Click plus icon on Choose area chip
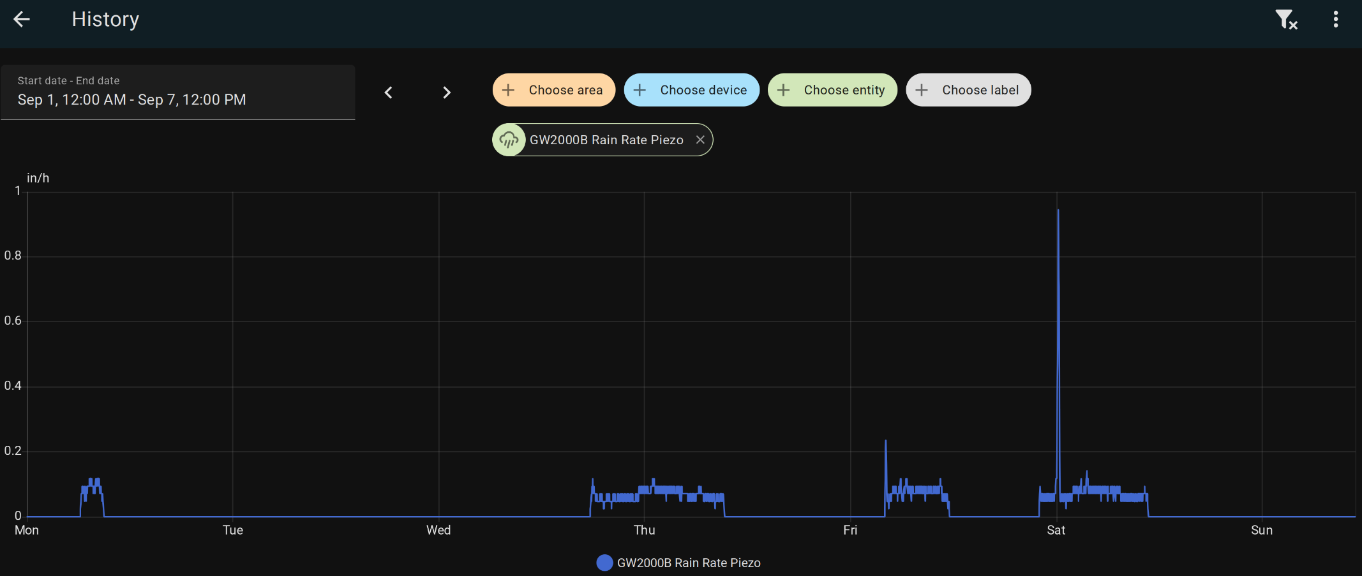Viewport: 1362px width, 576px height. click(x=508, y=90)
